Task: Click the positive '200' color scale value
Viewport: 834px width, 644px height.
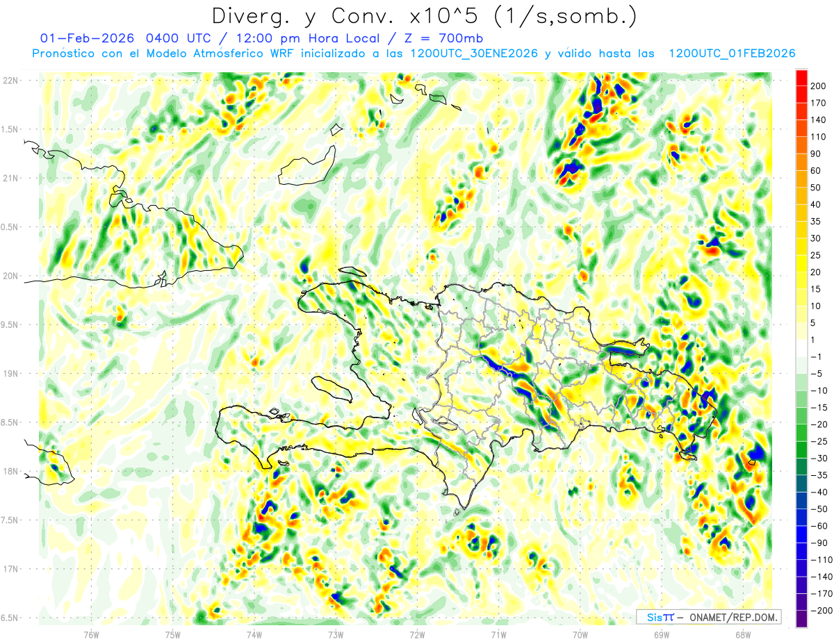Action: pyautogui.click(x=817, y=85)
